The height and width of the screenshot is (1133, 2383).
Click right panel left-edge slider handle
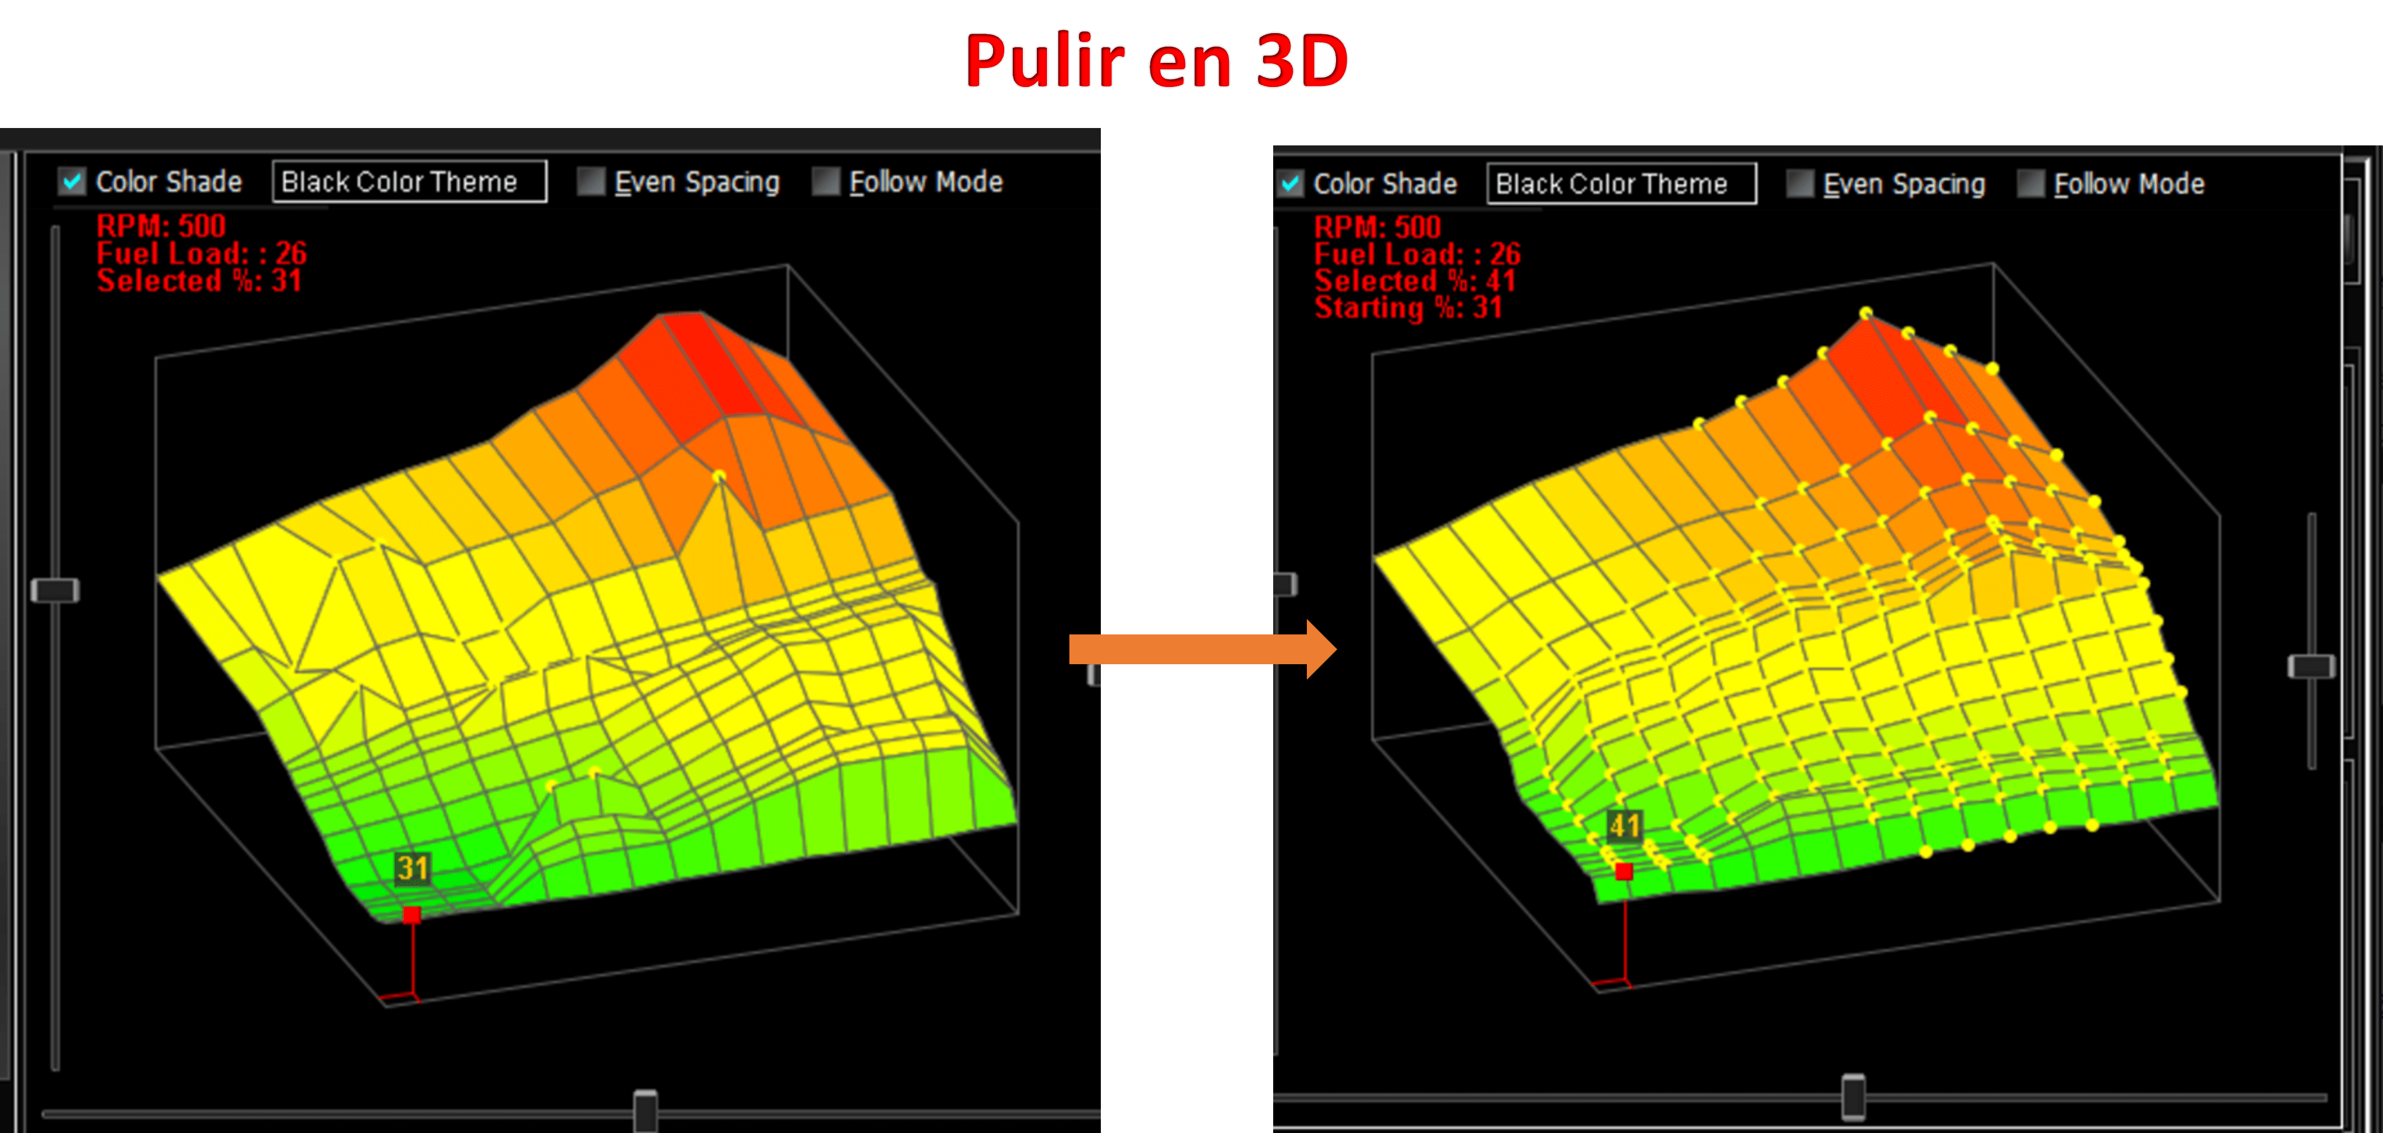pos(1286,583)
